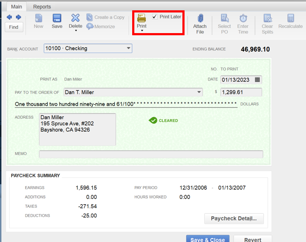Click the taxes value -271.54
306x242 pixels.
coord(88,206)
